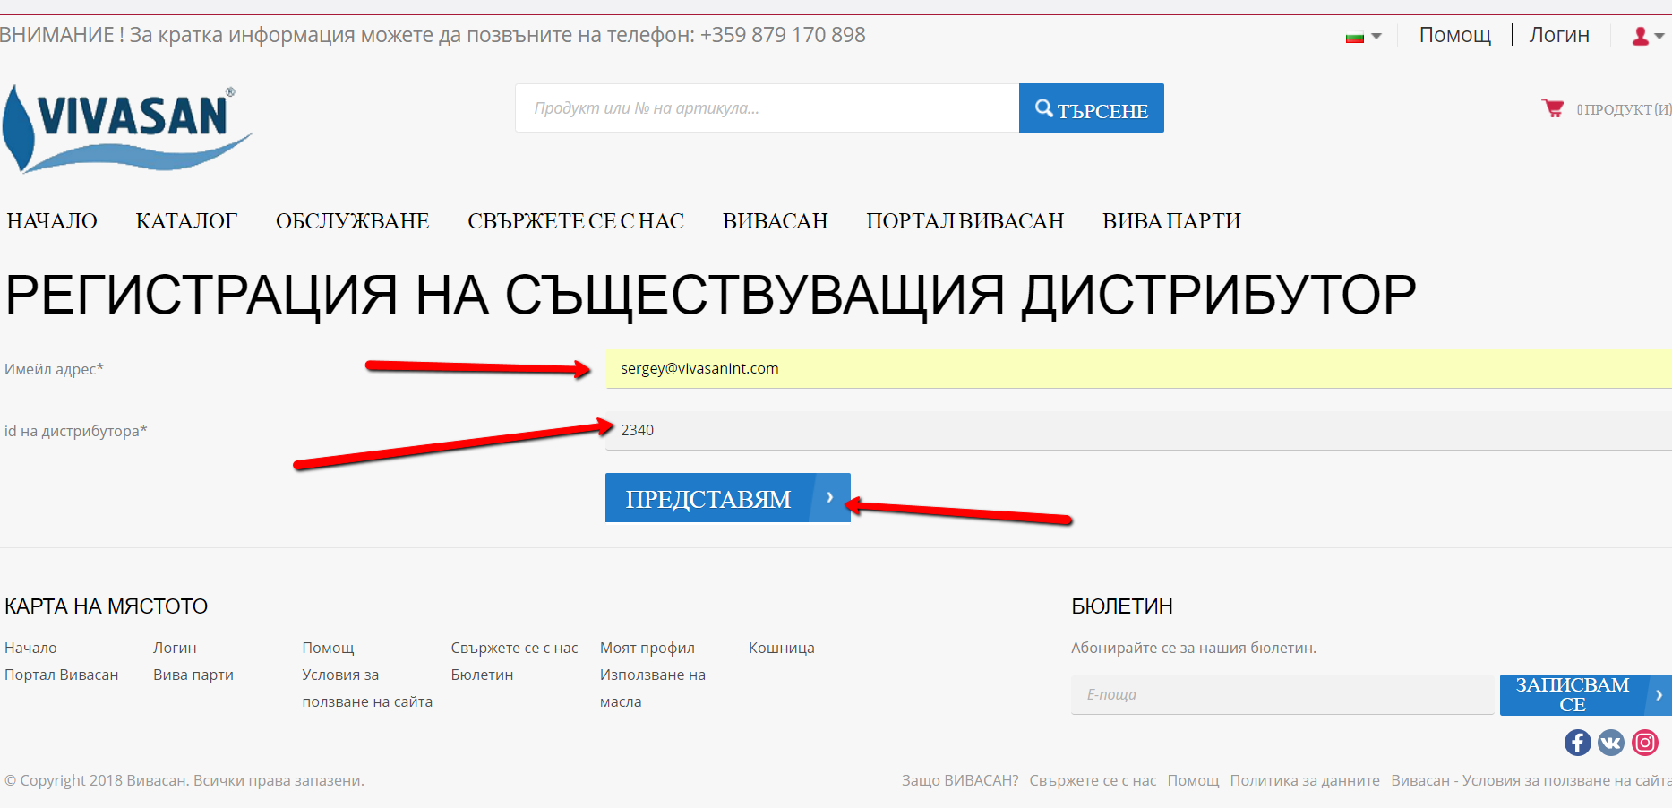Image resolution: width=1672 pixels, height=808 pixels.
Task: Open sitemap link Кошница
Action: click(782, 648)
